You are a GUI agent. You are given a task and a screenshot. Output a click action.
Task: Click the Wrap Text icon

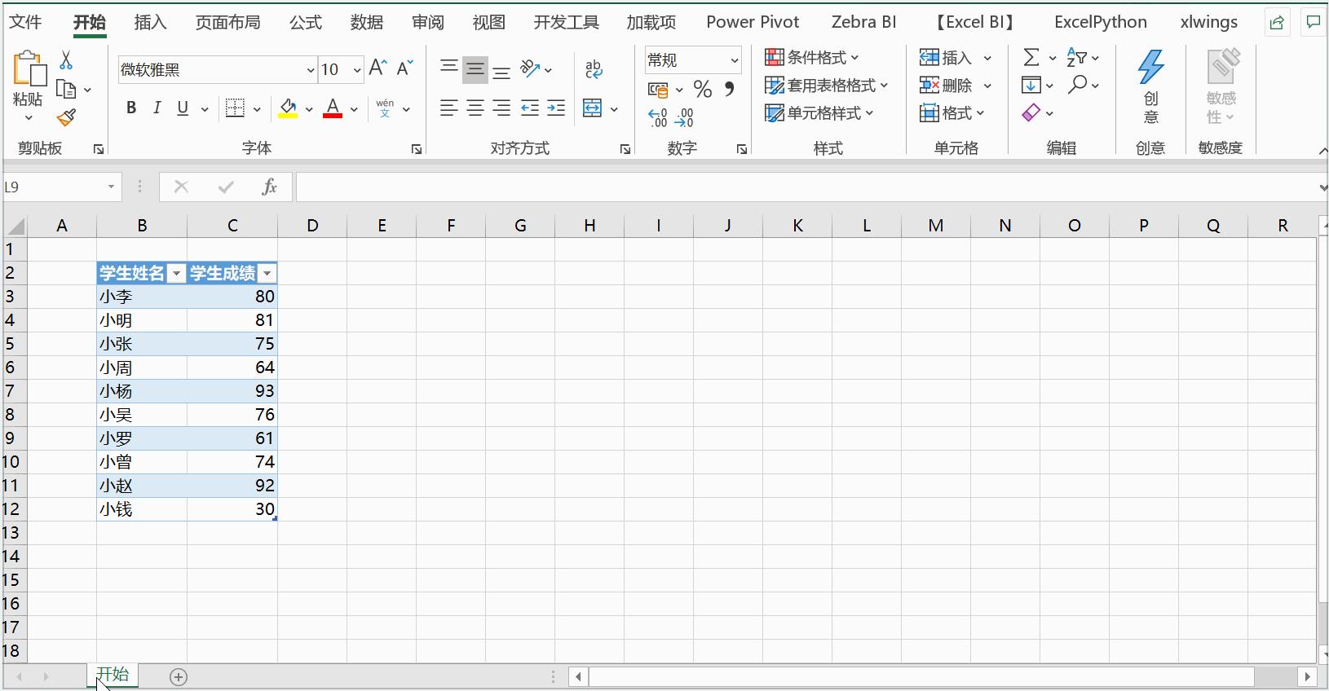(594, 69)
